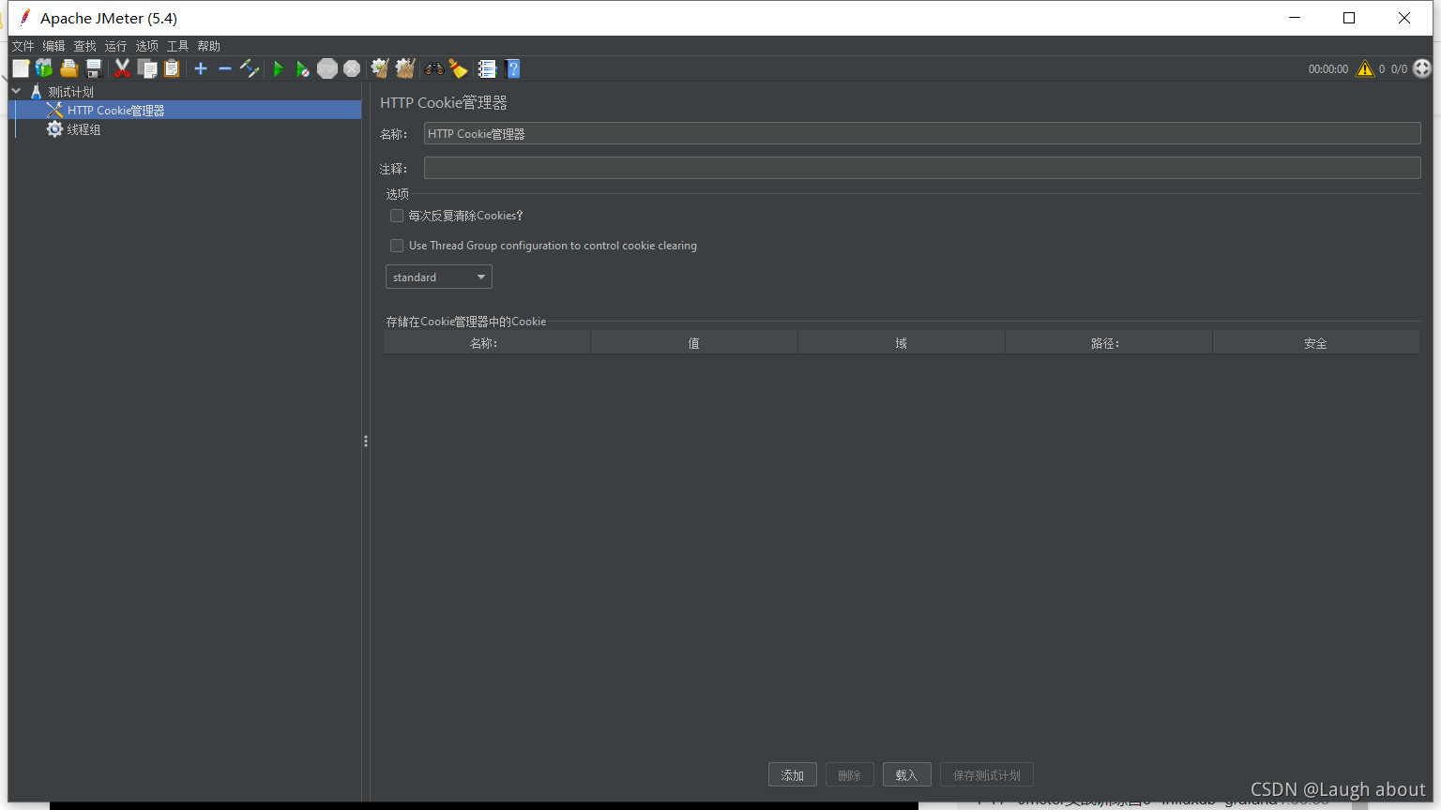The image size is (1441, 810).
Task: Paste element with clipboard icon
Action: point(172,68)
